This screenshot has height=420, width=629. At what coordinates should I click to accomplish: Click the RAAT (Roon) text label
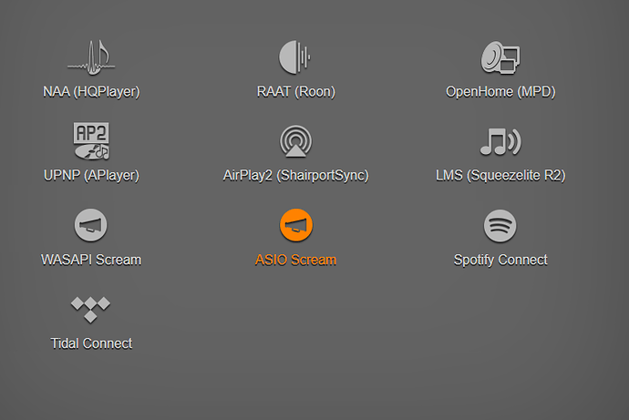point(296,92)
